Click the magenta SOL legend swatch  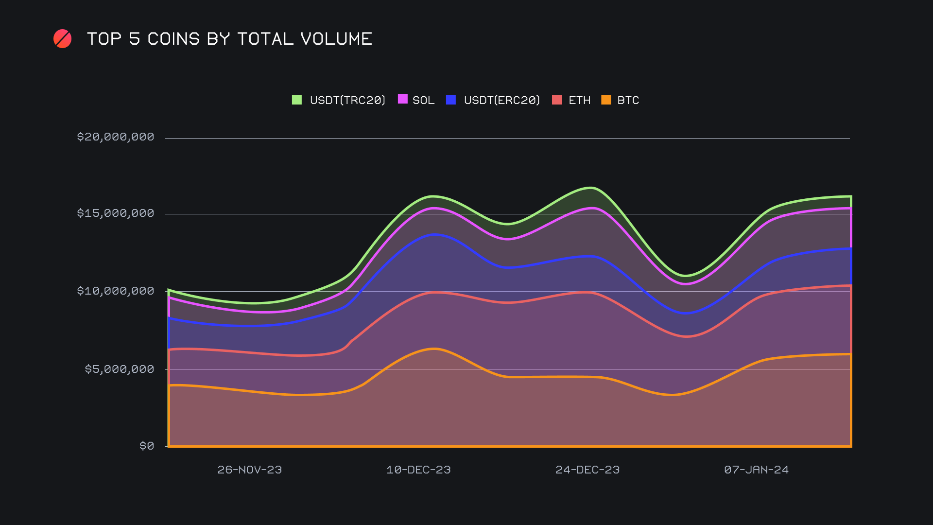[402, 99]
